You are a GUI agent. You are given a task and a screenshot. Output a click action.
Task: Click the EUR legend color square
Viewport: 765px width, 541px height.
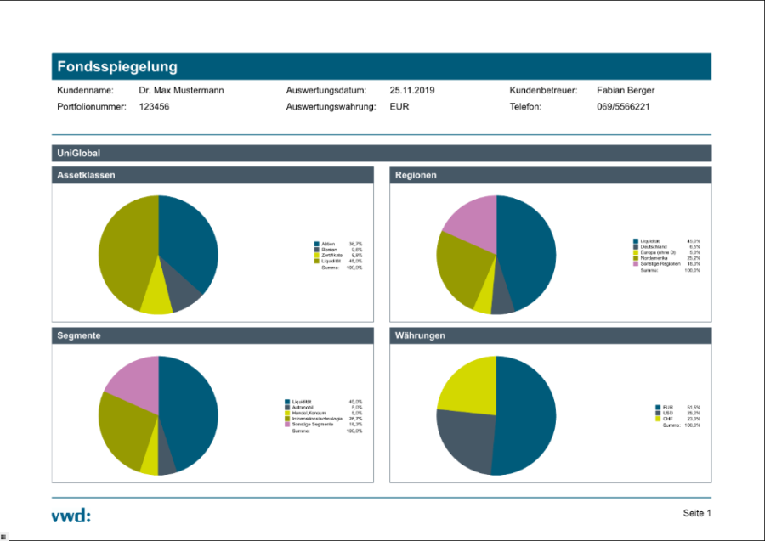pos(658,407)
